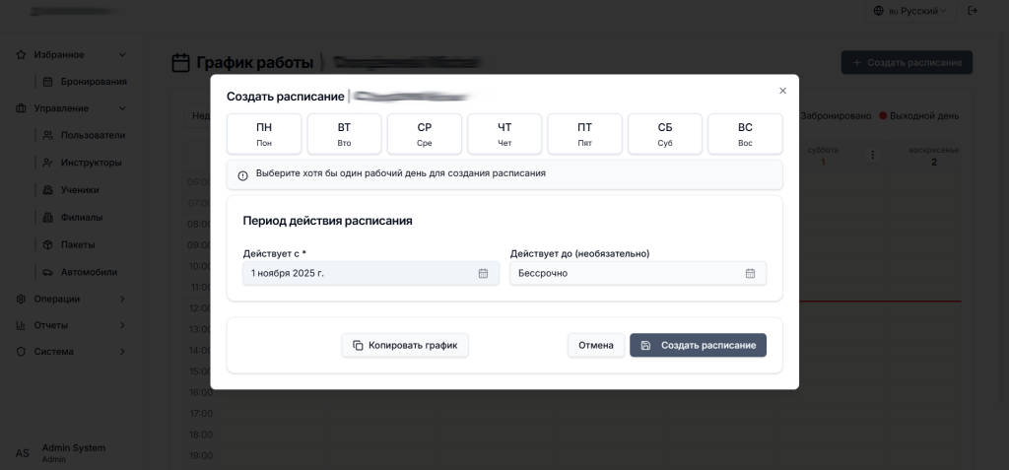Image resolution: width=1009 pixels, height=470 pixels.
Task: Click calendar icon in 'Действует до' field
Action: click(750, 273)
